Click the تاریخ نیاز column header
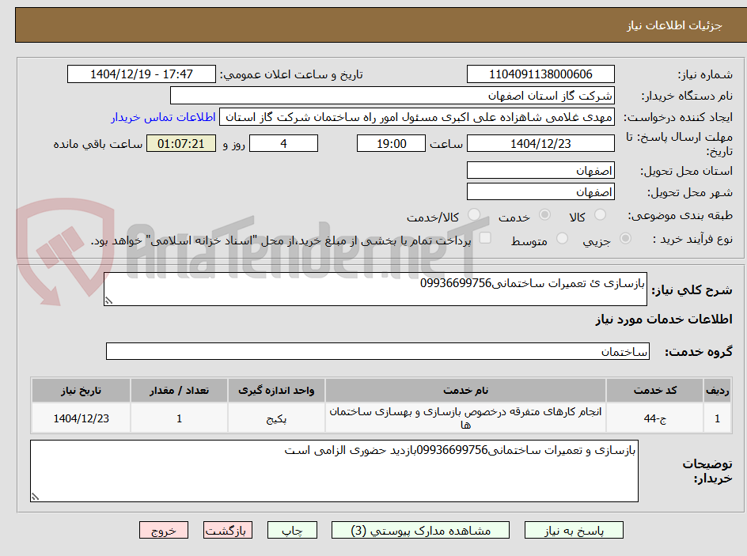The height and width of the screenshot is (556, 747). 81,391
